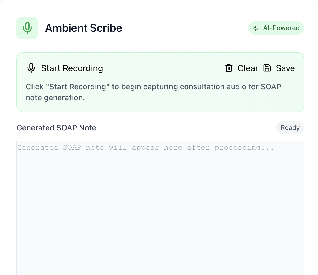318x275 pixels.
Task: Select the green microphone logo icon
Action: (27, 28)
